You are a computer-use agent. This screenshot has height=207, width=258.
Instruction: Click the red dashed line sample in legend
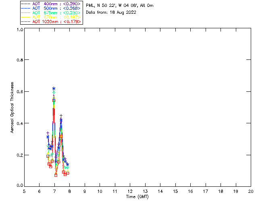(26, 21)
